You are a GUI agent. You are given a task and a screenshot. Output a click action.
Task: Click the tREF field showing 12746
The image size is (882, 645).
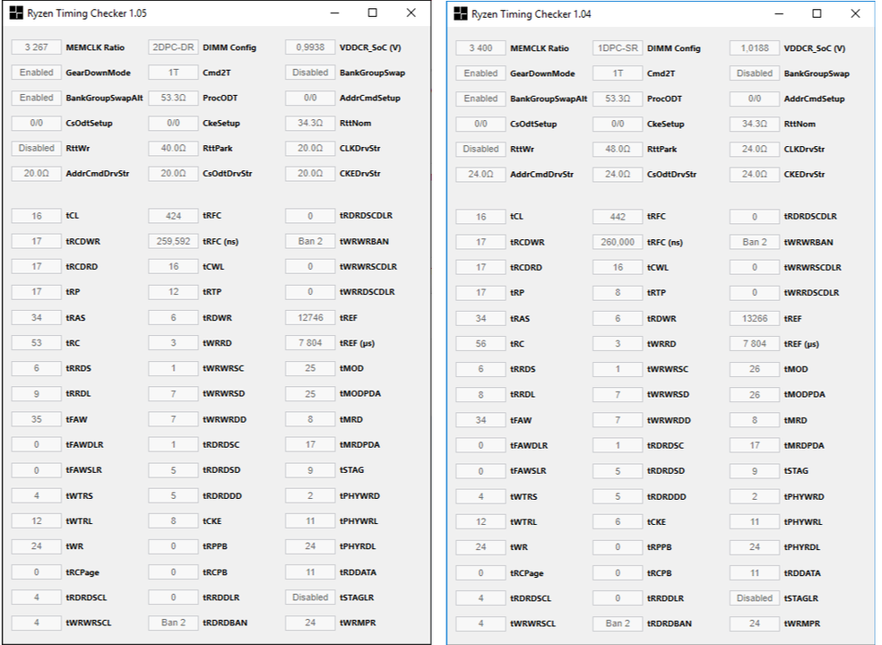pos(310,318)
